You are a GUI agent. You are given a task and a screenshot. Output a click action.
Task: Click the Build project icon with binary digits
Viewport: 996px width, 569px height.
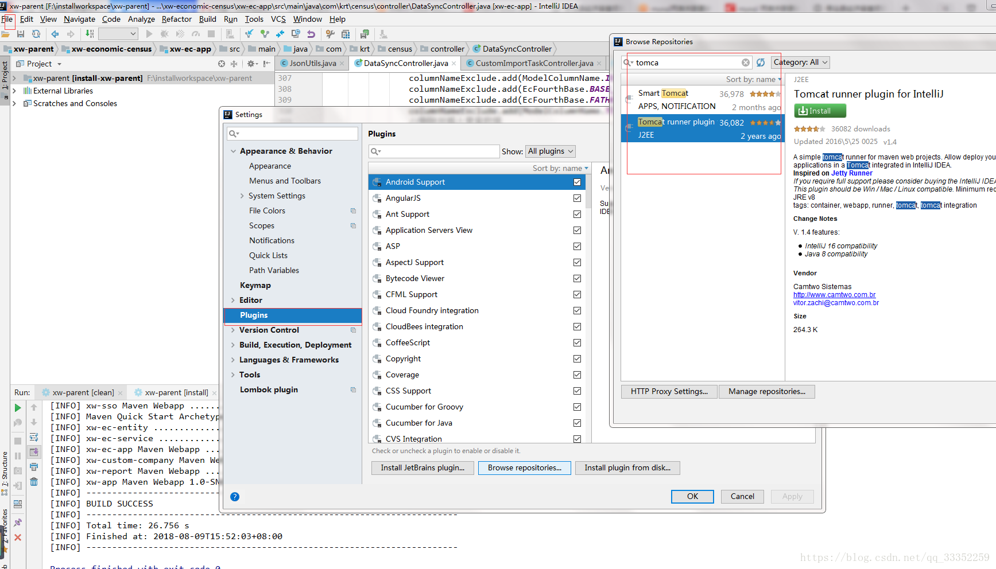[90, 34]
